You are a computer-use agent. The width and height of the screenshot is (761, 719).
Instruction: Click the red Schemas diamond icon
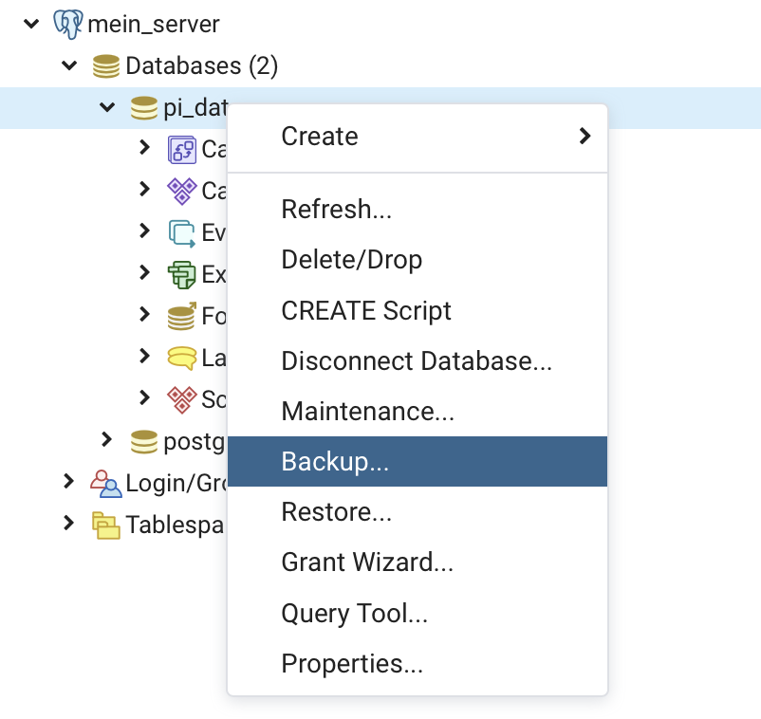pyautogui.click(x=182, y=399)
